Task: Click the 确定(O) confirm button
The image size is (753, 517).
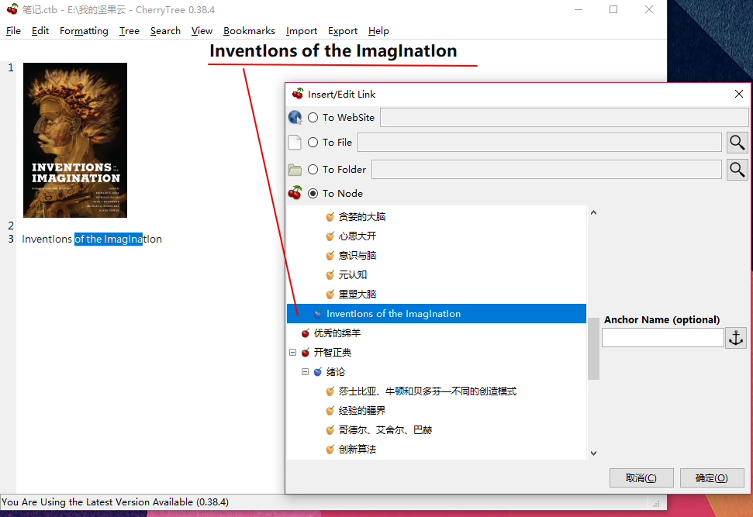Action: (x=711, y=477)
